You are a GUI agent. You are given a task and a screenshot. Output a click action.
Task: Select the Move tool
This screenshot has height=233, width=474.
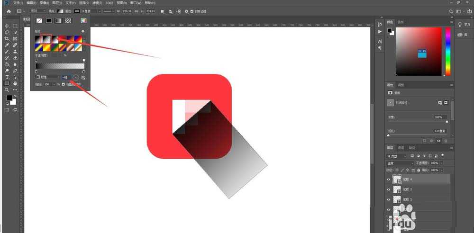click(7, 26)
